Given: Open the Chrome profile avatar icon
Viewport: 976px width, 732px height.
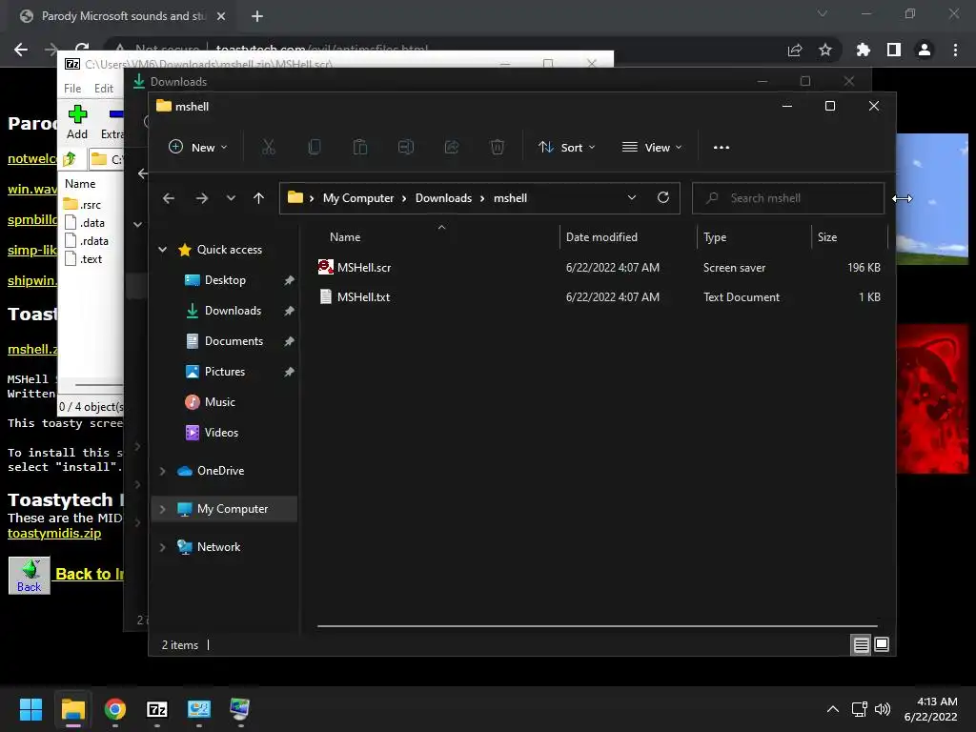Looking at the screenshot, I should pyautogui.click(x=925, y=50).
